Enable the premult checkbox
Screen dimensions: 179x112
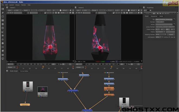click(163, 37)
